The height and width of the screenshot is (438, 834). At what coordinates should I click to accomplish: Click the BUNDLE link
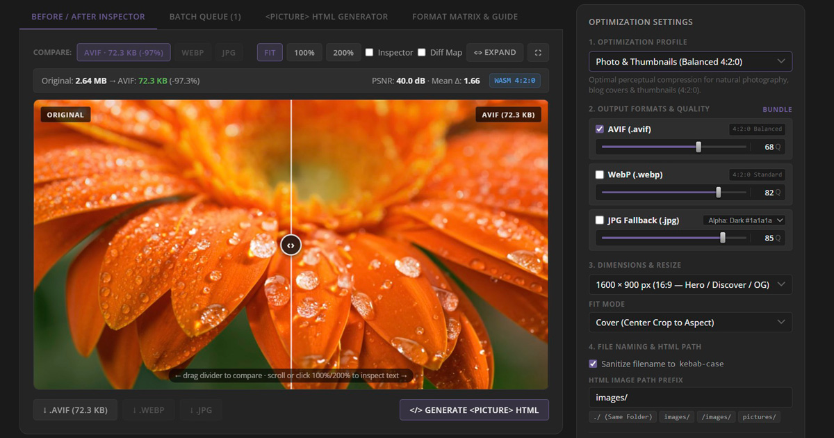[x=777, y=109]
